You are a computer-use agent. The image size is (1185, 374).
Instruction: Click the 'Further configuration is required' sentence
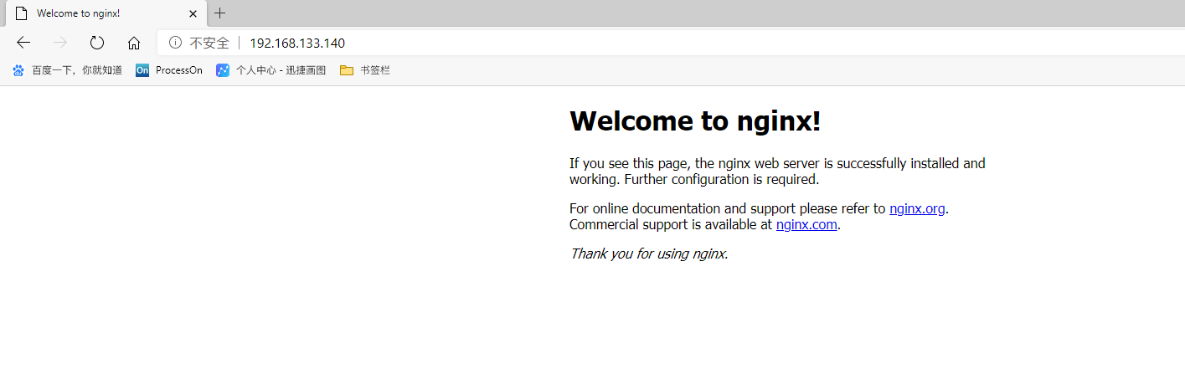(x=721, y=179)
